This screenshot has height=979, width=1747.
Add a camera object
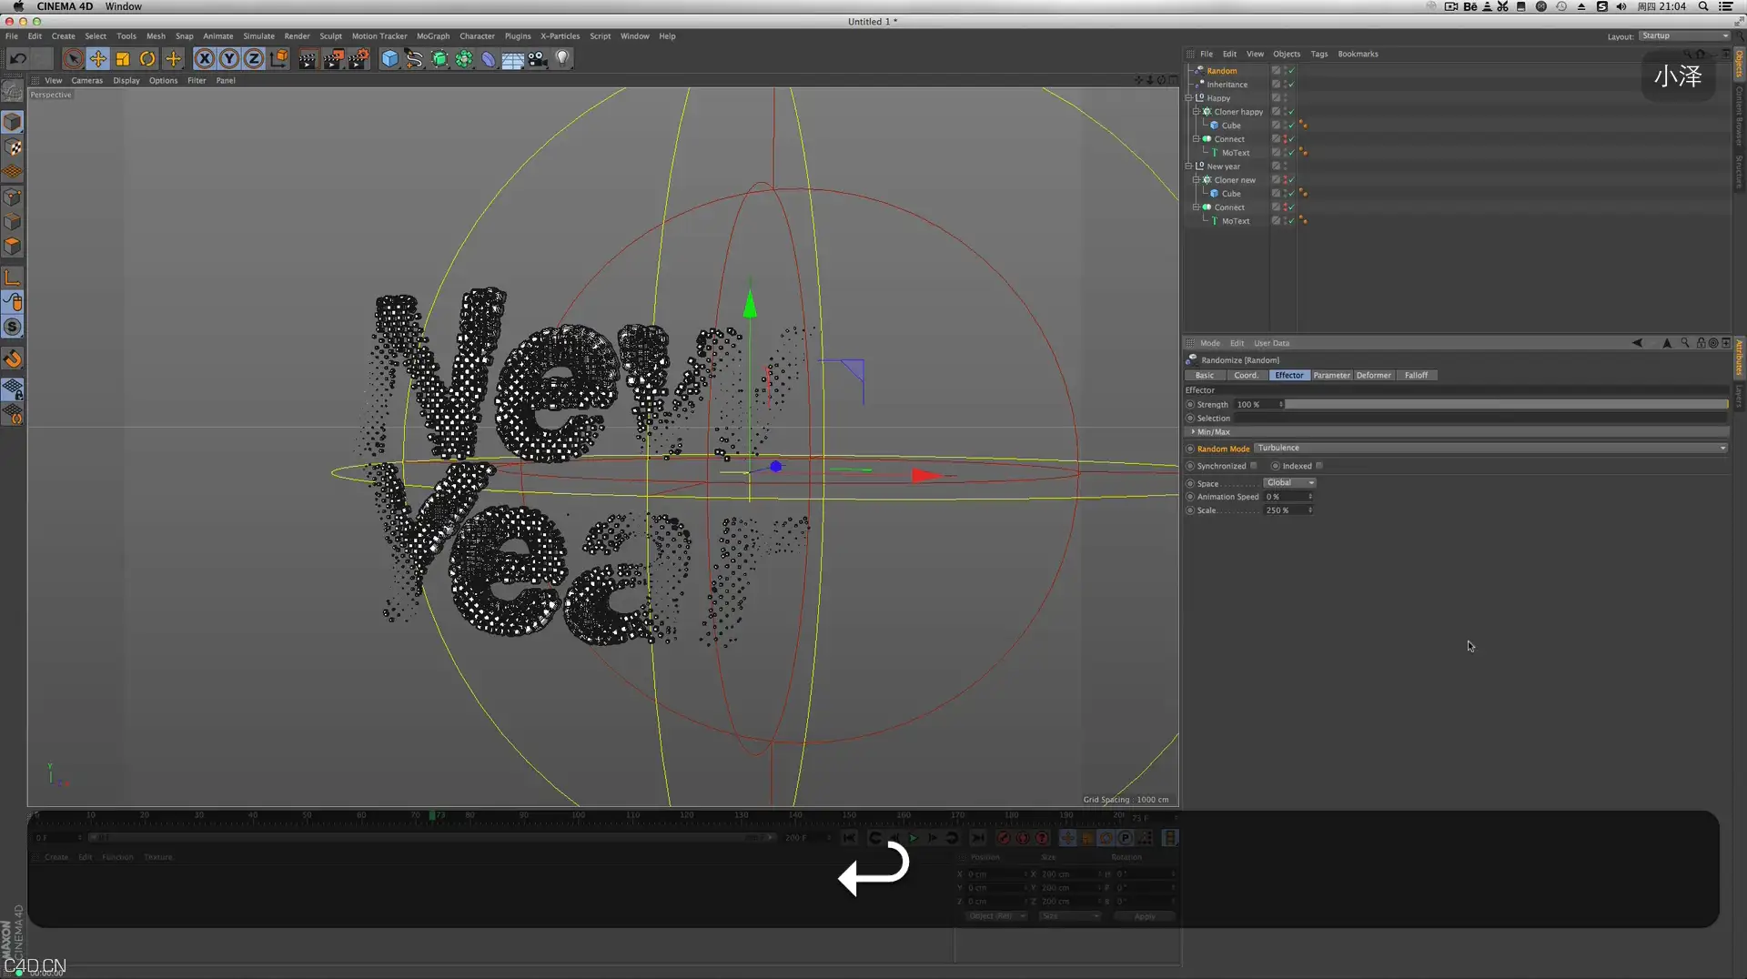click(538, 59)
